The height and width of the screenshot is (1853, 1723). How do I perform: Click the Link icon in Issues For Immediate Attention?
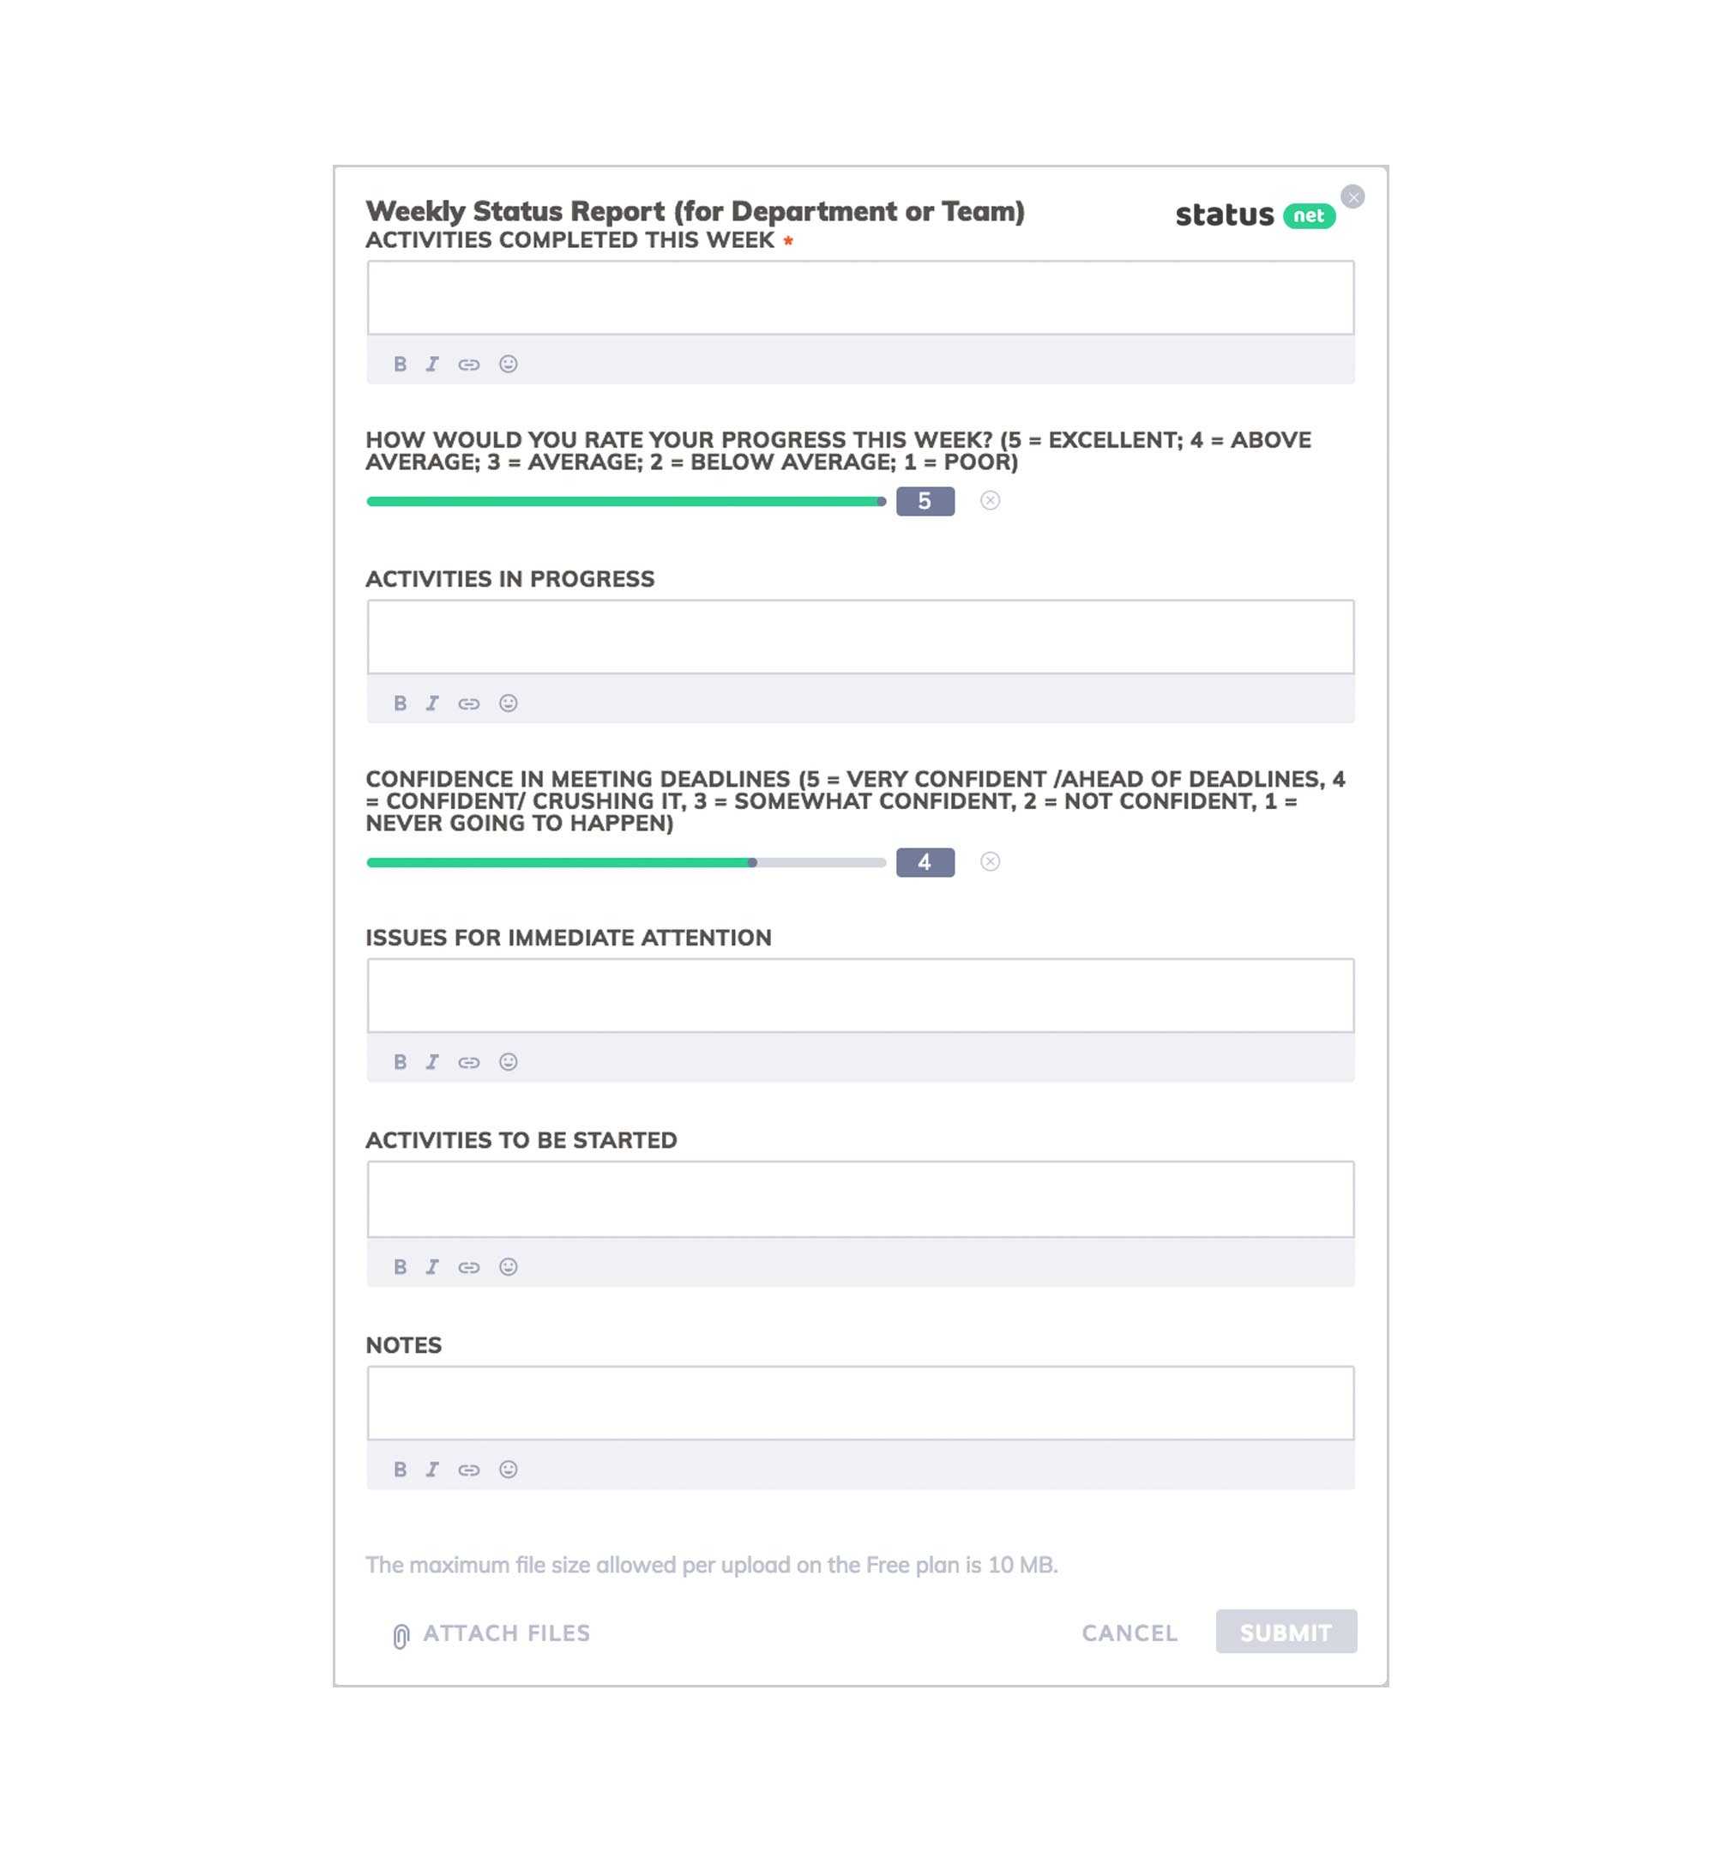click(470, 1063)
